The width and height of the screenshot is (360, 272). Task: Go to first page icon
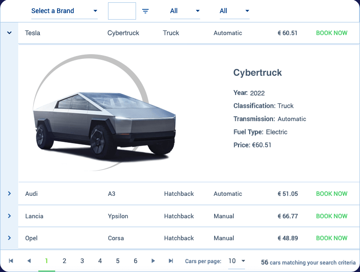pyautogui.click(x=11, y=261)
